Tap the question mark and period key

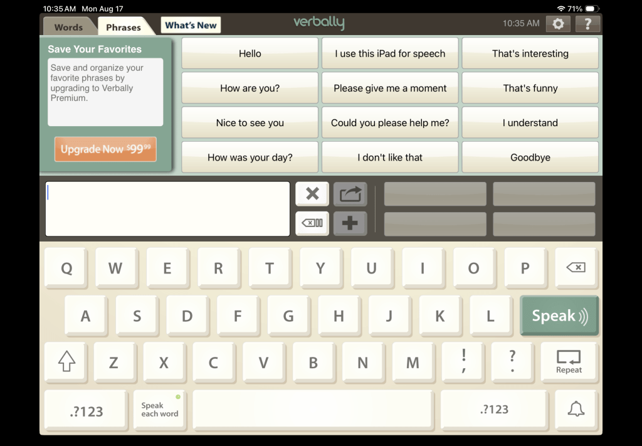click(x=512, y=362)
